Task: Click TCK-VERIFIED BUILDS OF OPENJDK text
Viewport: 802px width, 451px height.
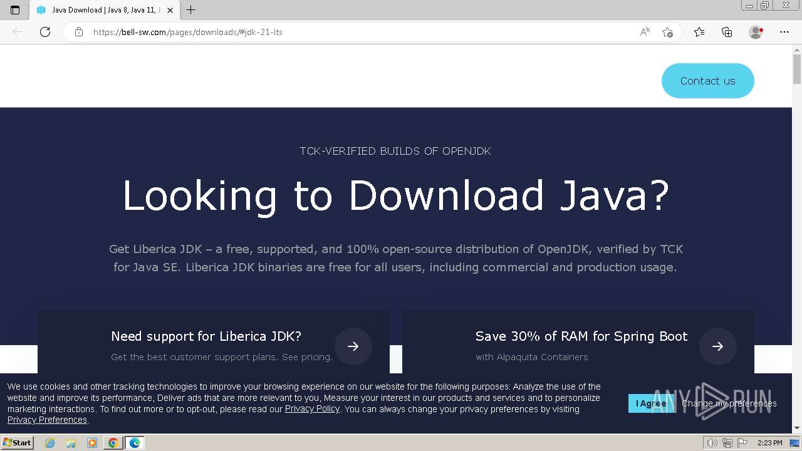Action: click(395, 151)
